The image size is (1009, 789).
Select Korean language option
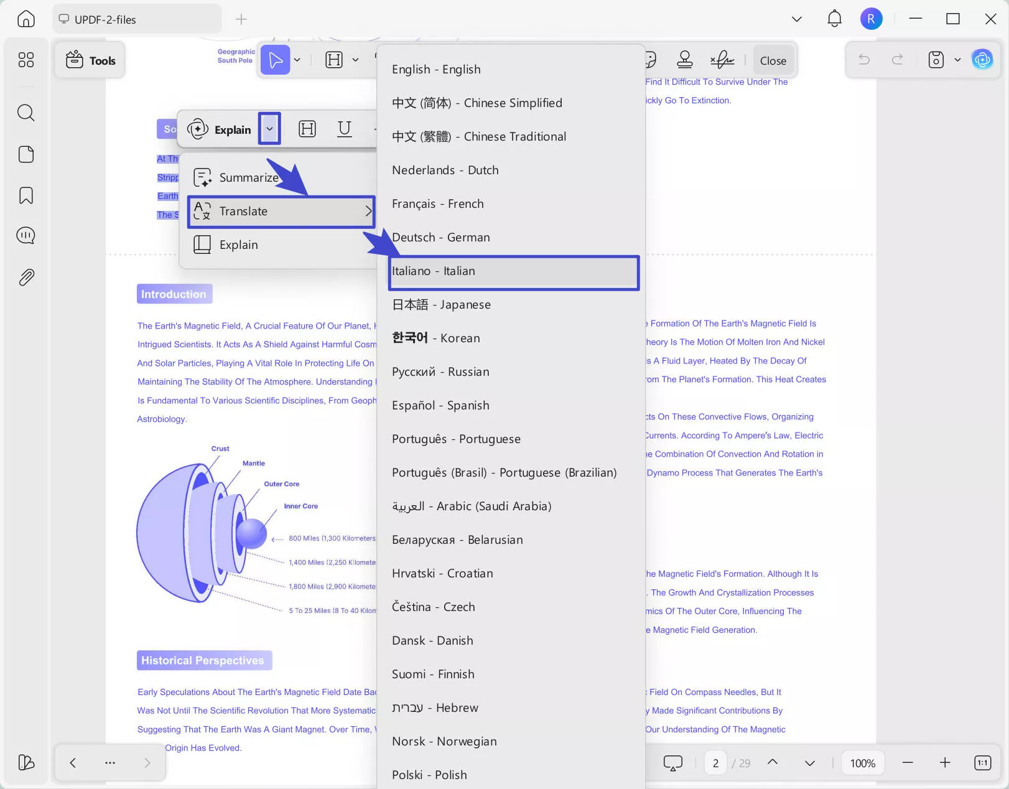point(511,338)
